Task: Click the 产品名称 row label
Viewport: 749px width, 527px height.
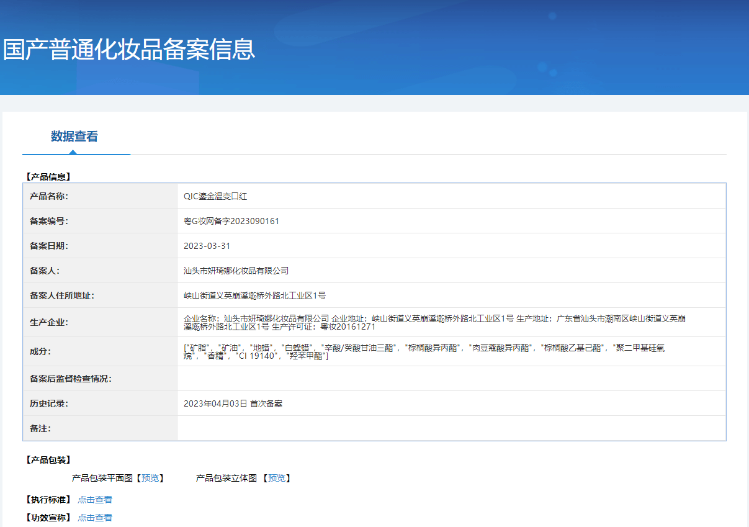Action: coord(49,196)
